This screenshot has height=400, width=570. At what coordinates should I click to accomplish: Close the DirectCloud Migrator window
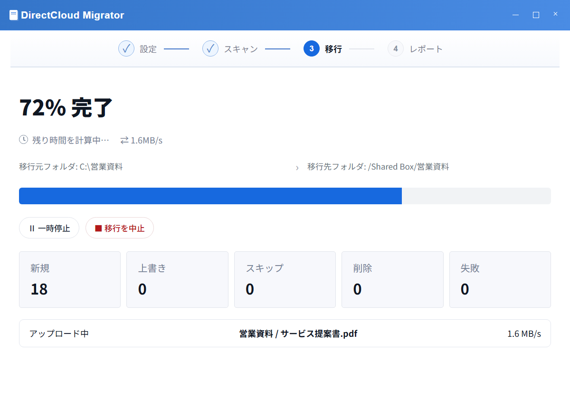point(555,14)
